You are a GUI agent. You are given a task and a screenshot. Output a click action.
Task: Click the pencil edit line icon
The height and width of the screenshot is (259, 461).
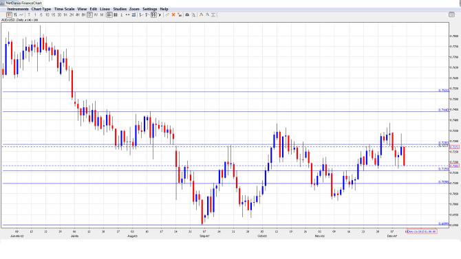[167, 14]
